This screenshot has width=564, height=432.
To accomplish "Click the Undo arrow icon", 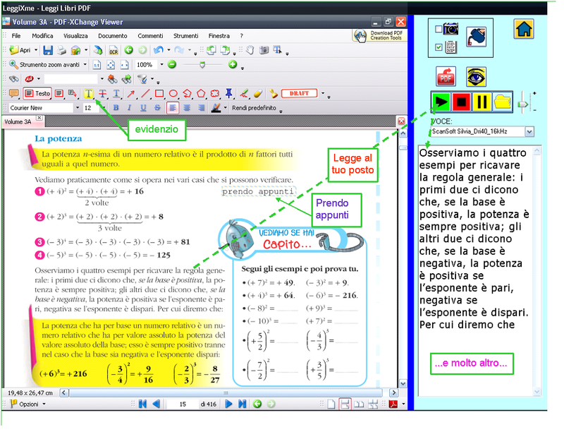I will pyautogui.click(x=158, y=50).
